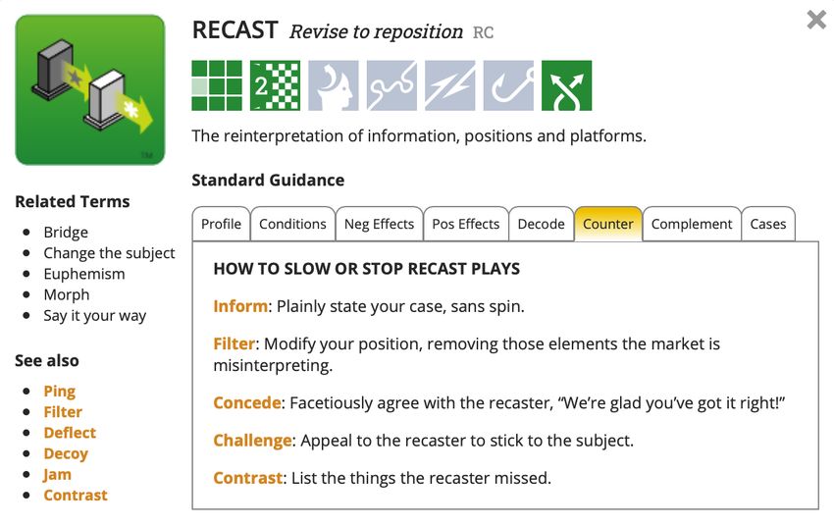Open the Conditions tab

point(292,224)
